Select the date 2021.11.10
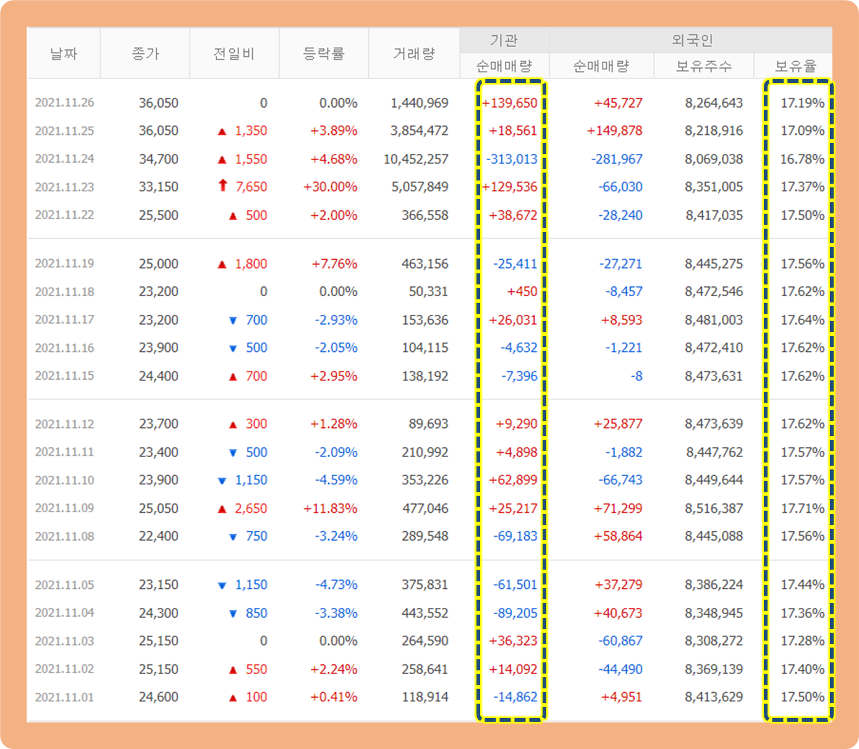The width and height of the screenshot is (859, 749). (x=65, y=480)
